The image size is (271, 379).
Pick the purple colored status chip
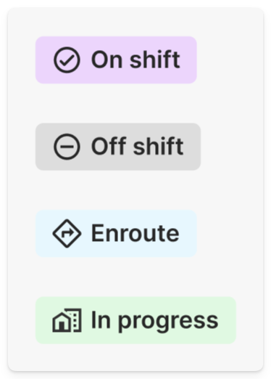click(x=116, y=60)
